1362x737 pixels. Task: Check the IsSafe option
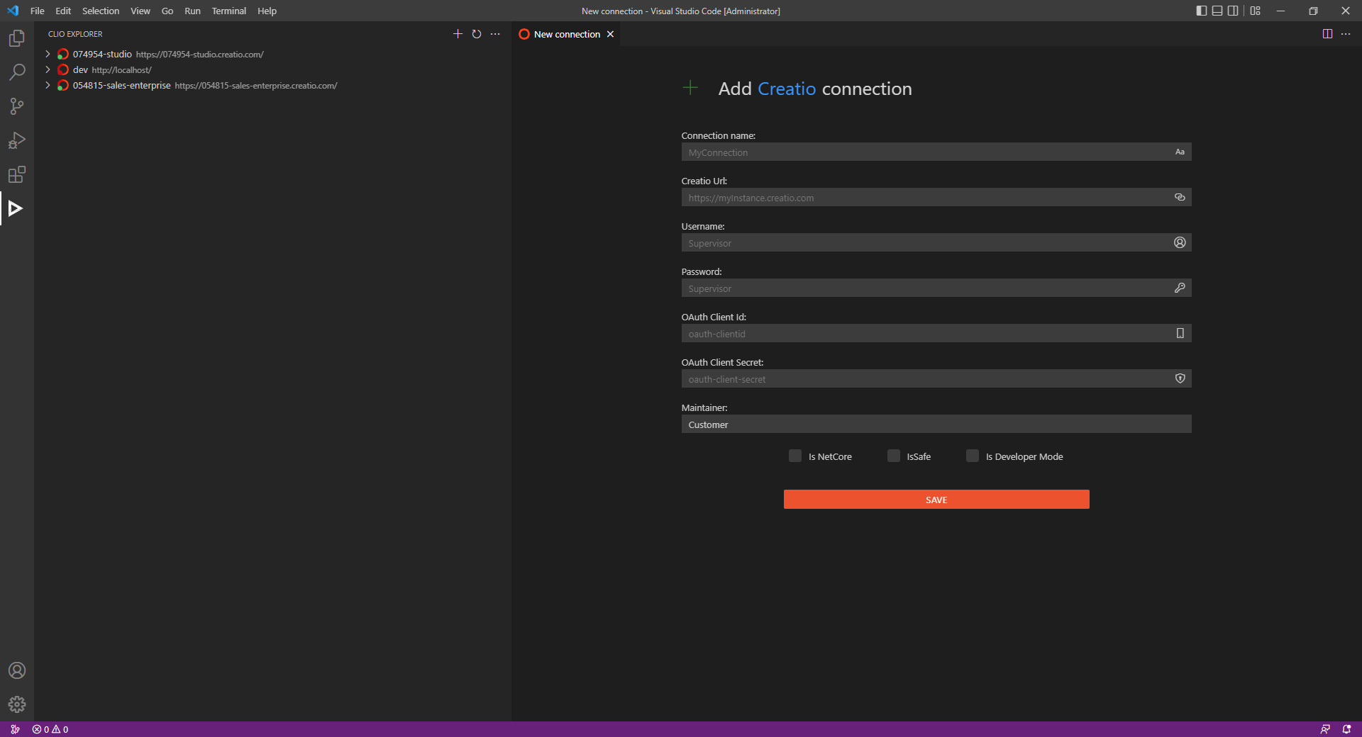pyautogui.click(x=893, y=456)
